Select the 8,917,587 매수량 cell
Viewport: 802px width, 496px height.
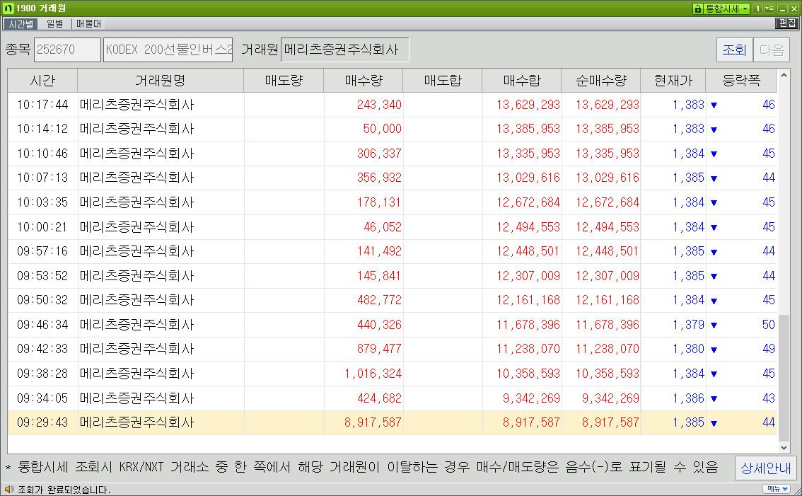pos(363,423)
